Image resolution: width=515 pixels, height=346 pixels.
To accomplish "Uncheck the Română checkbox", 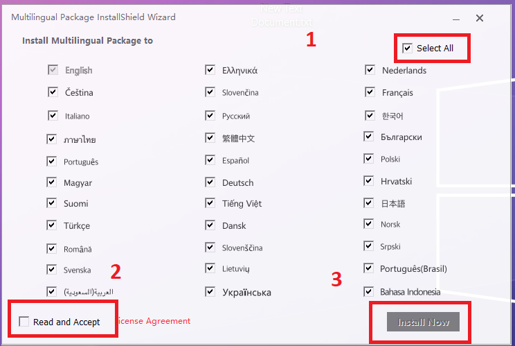I will pos(51,249).
